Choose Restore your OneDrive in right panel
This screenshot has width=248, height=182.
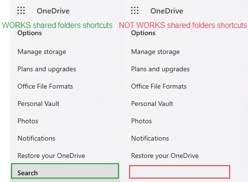(165, 156)
